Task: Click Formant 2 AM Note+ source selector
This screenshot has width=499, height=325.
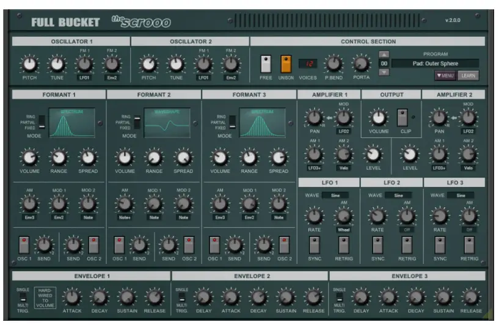Action: (x=125, y=217)
